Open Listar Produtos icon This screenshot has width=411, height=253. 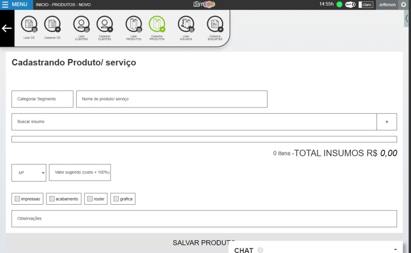[x=133, y=25]
